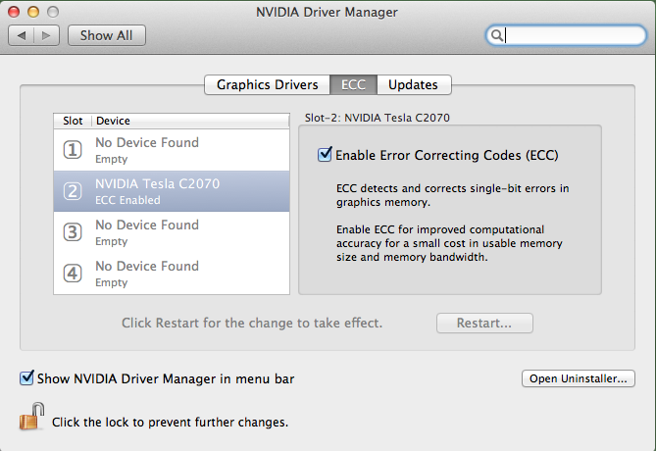Click the Slot column header
Screen dimensions: 656x451
73,121
